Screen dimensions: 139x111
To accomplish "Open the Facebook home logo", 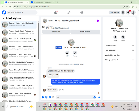I will 4,12.
